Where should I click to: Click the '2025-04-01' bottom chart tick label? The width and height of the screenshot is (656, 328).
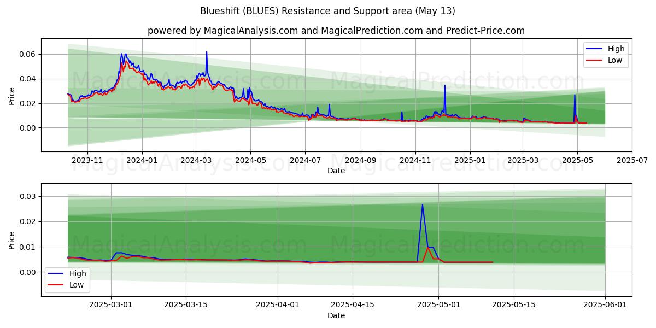(278, 305)
